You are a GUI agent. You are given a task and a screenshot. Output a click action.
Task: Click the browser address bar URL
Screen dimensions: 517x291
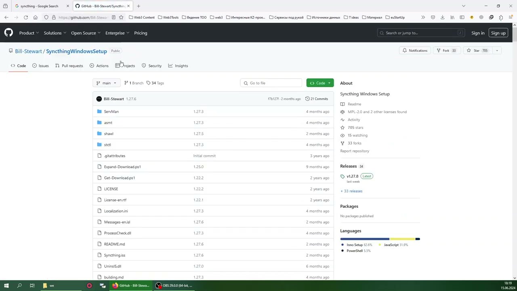(x=83, y=17)
